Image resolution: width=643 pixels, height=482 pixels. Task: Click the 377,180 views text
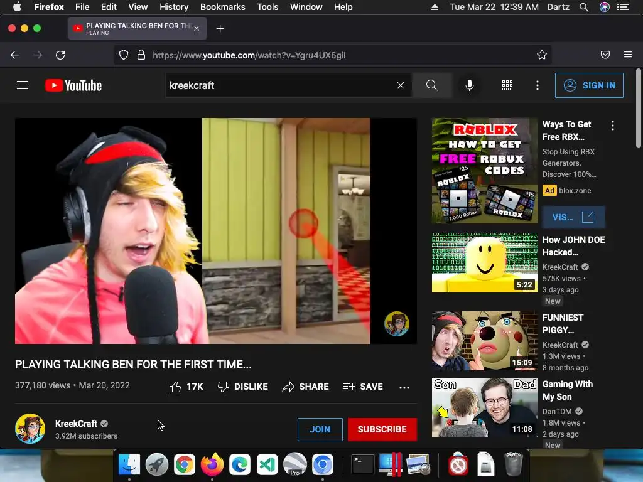click(x=43, y=385)
